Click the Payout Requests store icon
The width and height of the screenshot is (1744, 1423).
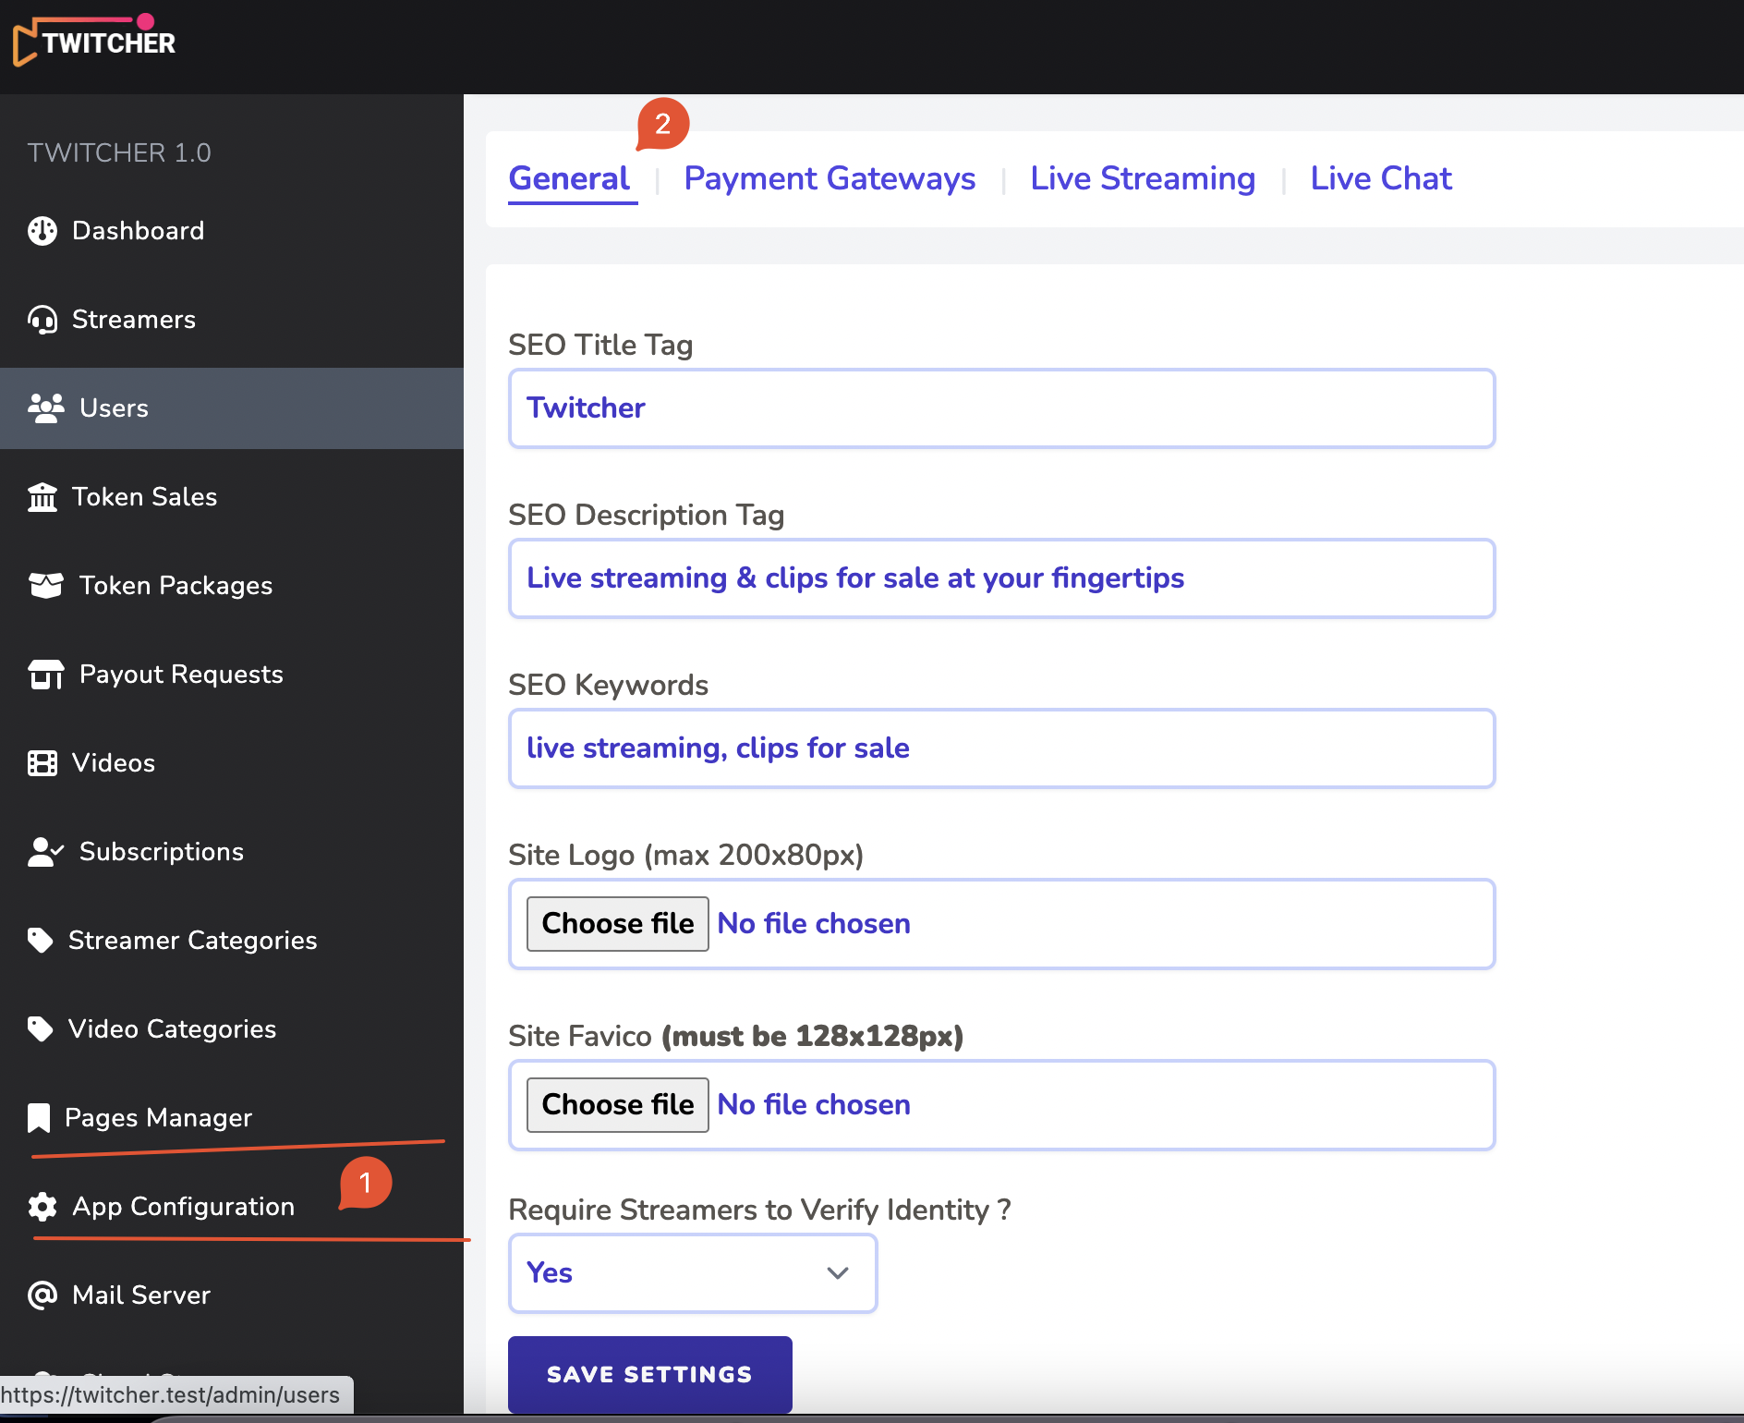(45, 675)
